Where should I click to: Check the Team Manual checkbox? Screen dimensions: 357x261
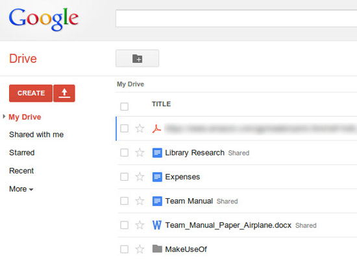pos(125,201)
